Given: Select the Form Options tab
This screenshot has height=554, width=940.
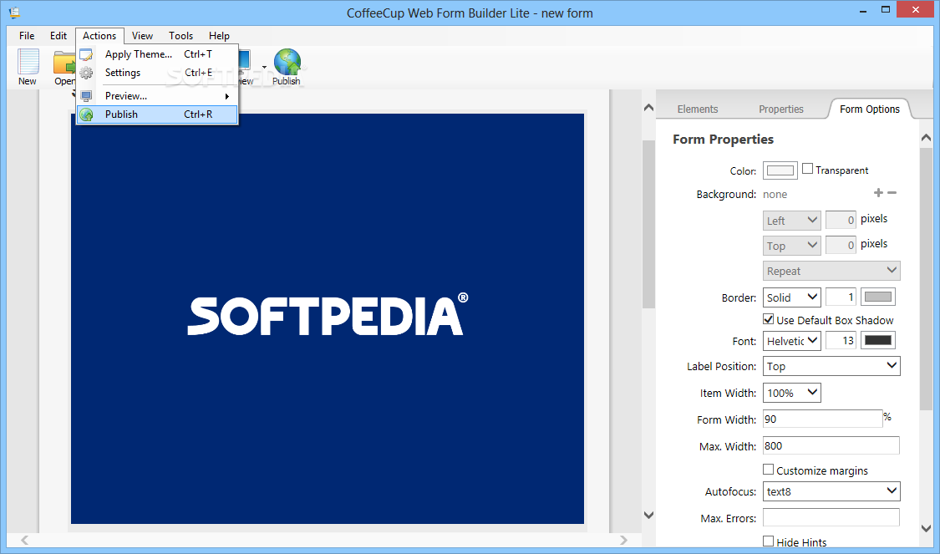Looking at the screenshot, I should 870,109.
